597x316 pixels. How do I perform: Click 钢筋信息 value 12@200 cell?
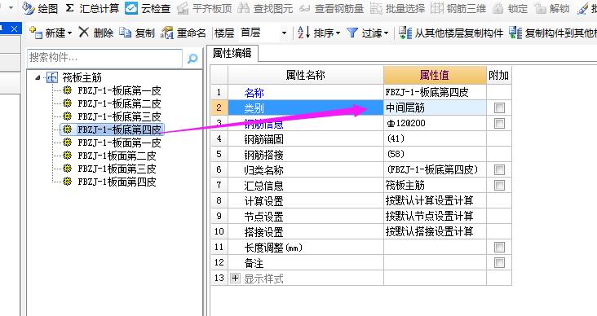pyautogui.click(x=435, y=123)
